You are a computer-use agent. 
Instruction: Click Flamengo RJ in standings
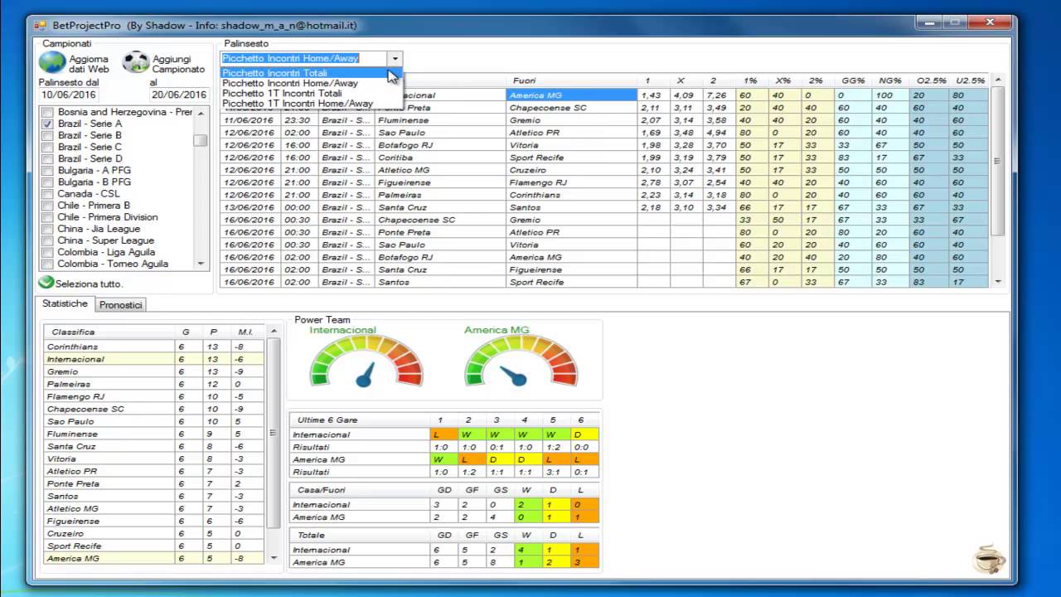pos(153,396)
